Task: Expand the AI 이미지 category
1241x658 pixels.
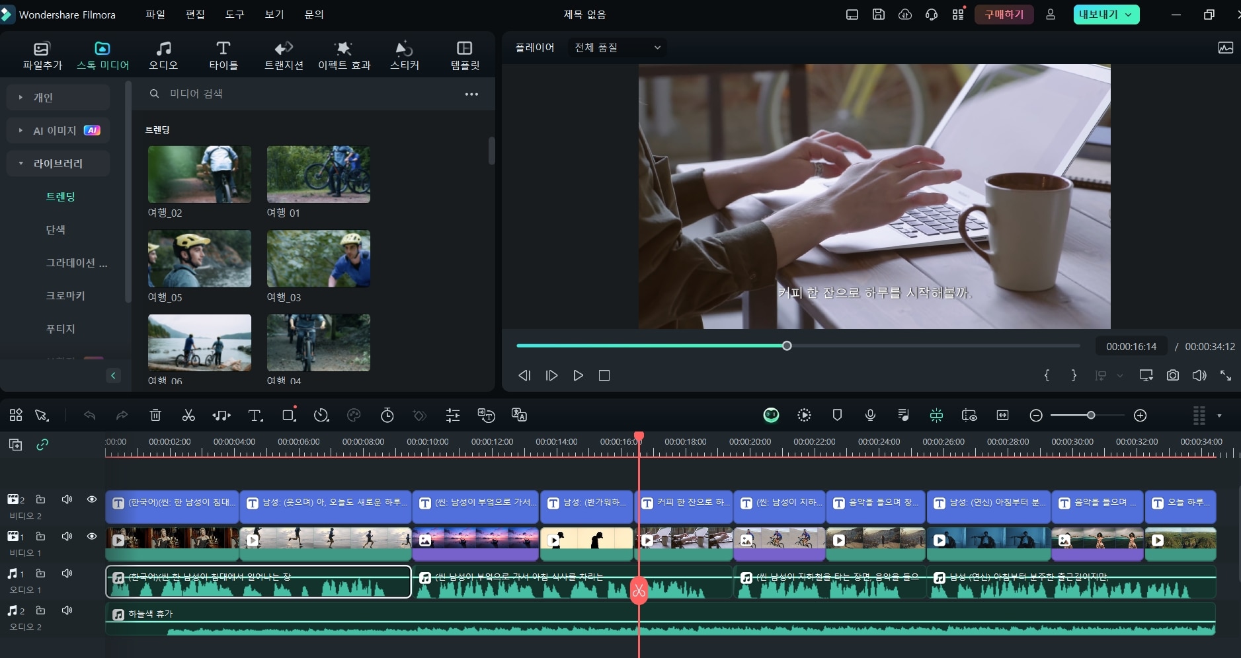Action: (20, 130)
